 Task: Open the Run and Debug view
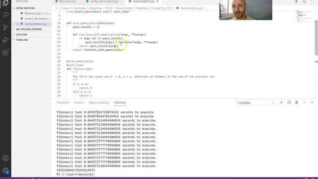tap(5, 40)
